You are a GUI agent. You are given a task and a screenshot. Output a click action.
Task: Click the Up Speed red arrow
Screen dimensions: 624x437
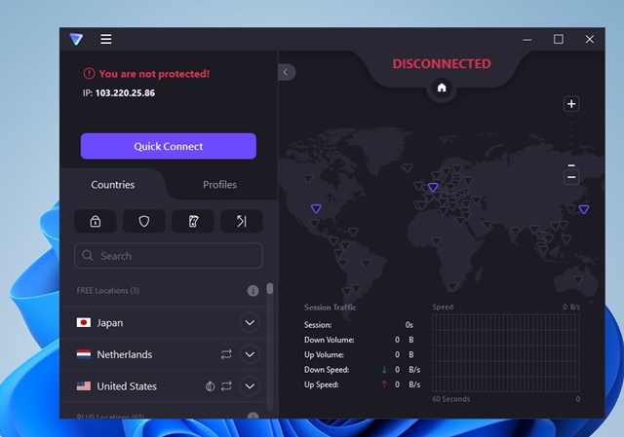click(384, 384)
